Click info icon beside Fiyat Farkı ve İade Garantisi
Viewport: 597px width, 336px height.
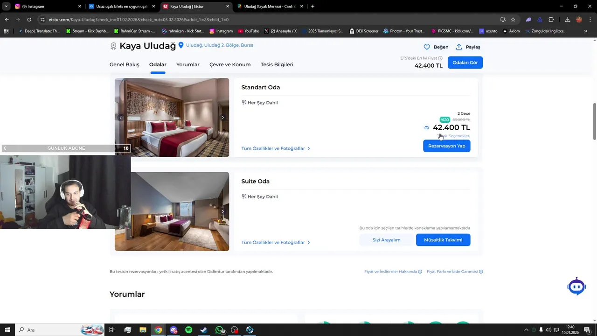tap(481, 272)
